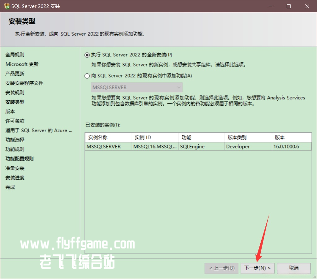Click the 版本类别 column header
The image size is (317, 279).
point(248,137)
